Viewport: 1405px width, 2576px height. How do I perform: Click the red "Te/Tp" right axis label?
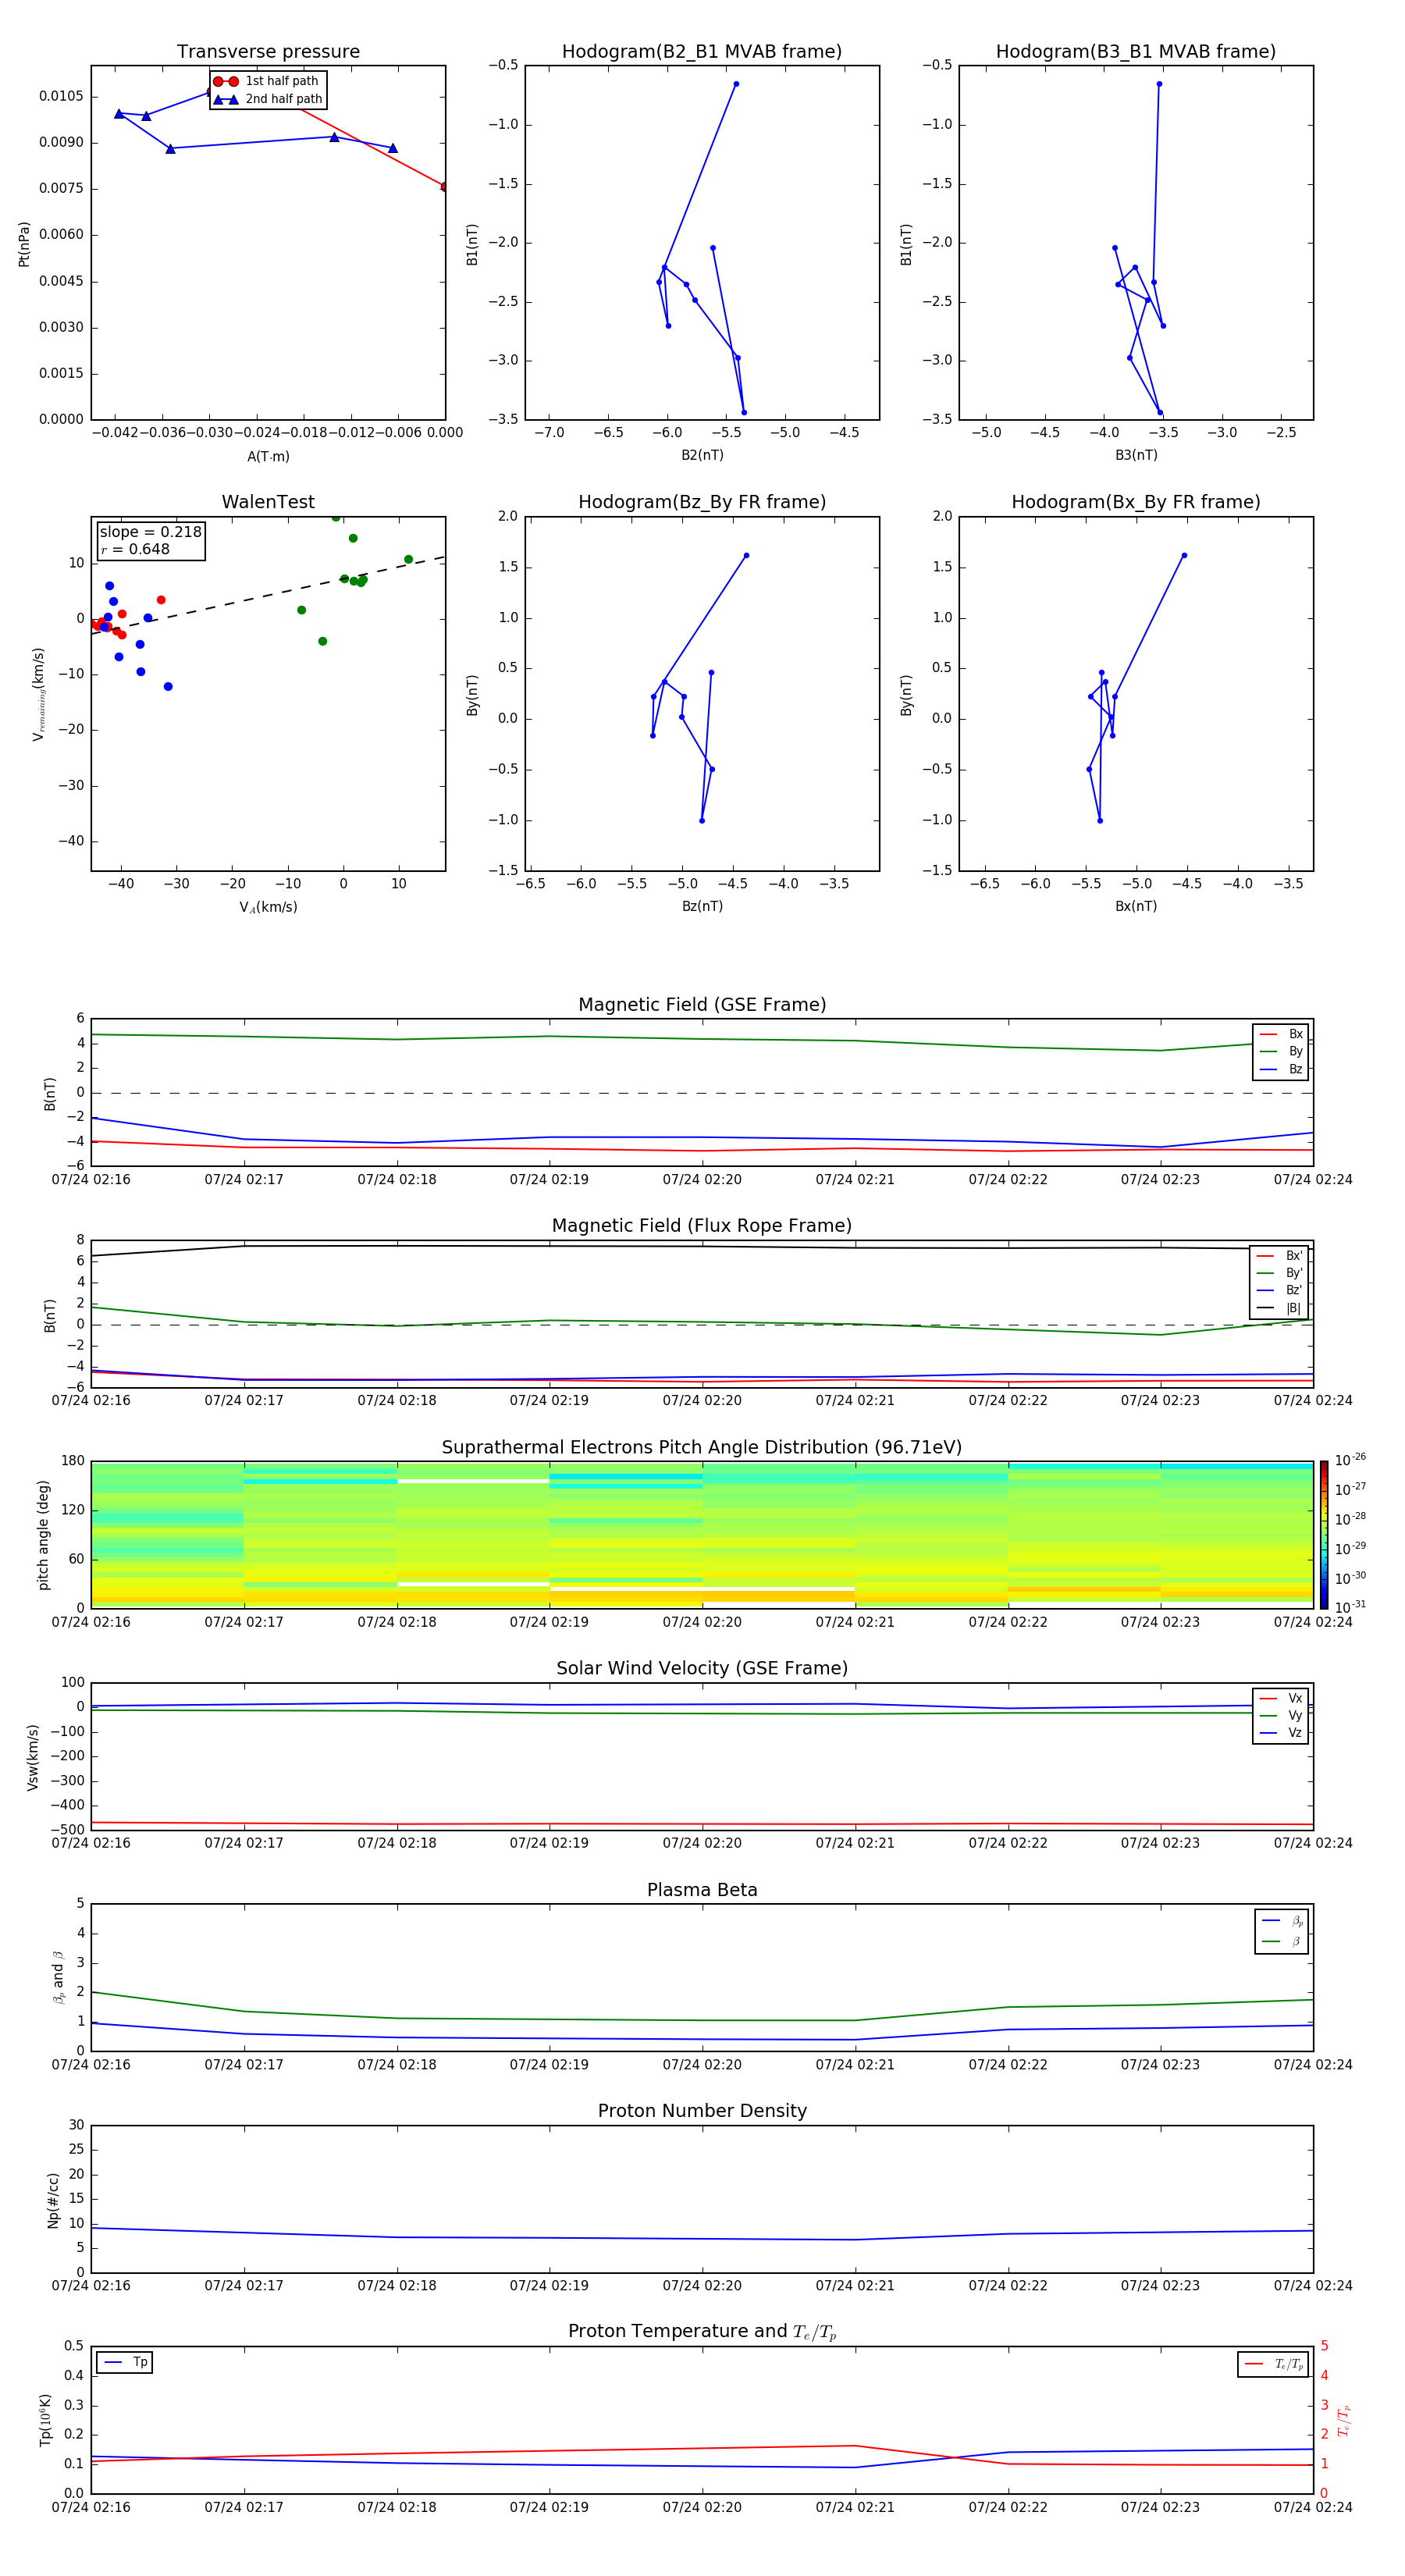1344,2420
